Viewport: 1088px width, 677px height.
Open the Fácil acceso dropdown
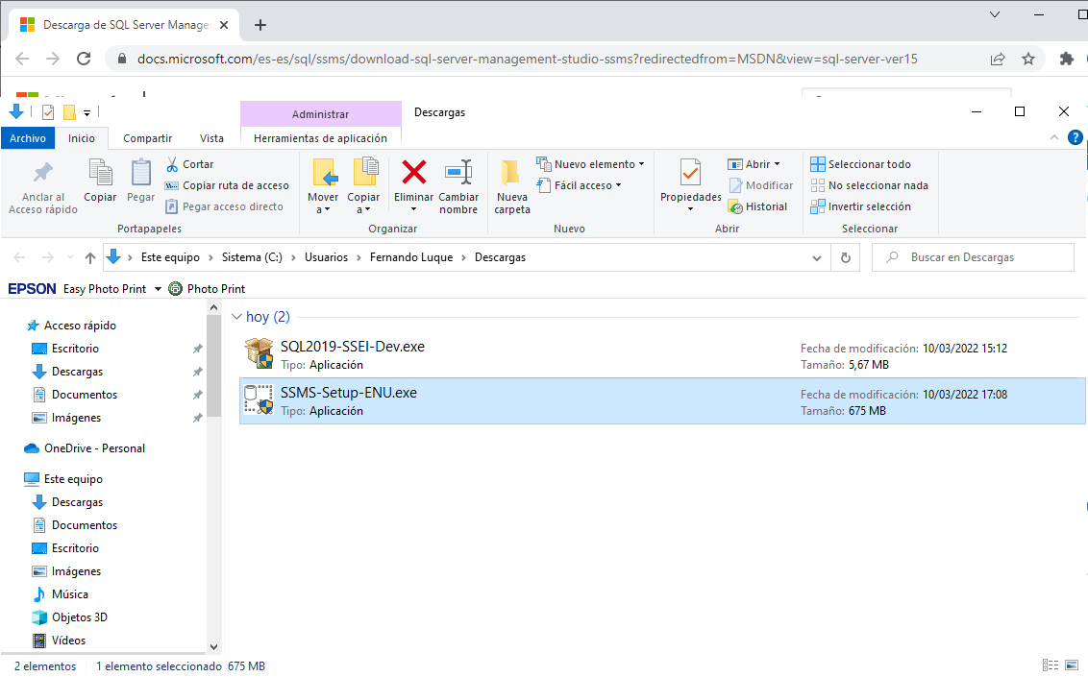pyautogui.click(x=580, y=185)
